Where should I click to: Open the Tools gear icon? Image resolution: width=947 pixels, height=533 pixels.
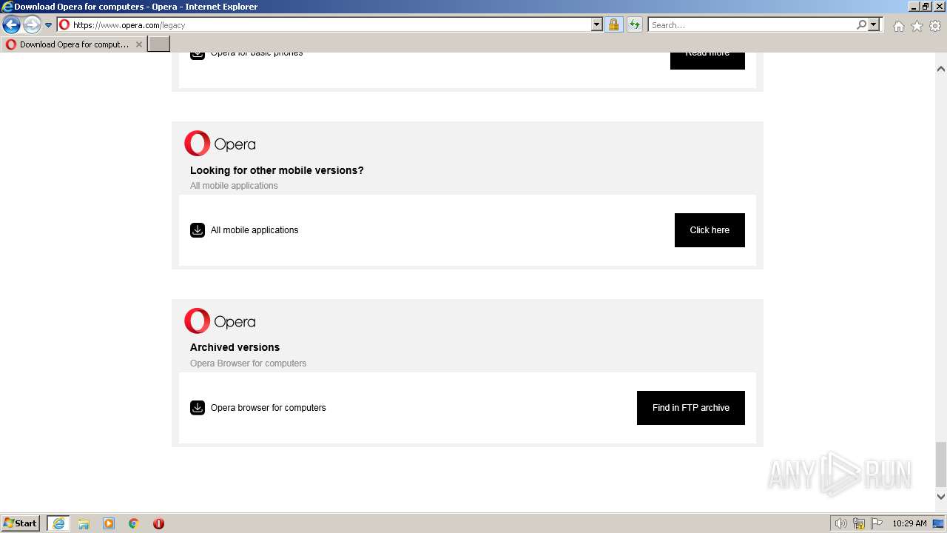935,26
